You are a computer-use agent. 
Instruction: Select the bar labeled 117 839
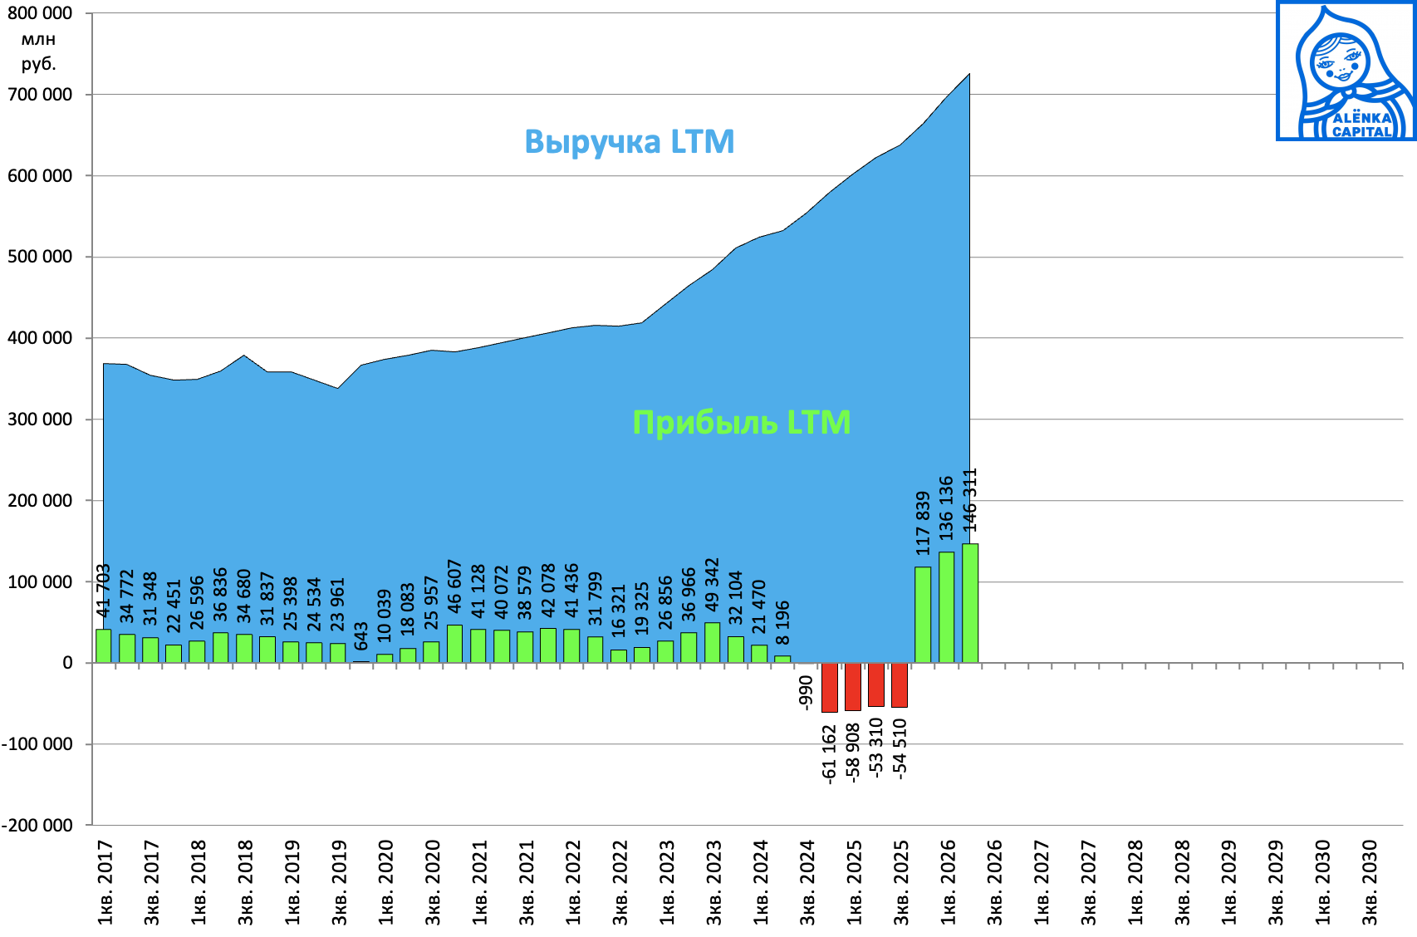point(923,615)
